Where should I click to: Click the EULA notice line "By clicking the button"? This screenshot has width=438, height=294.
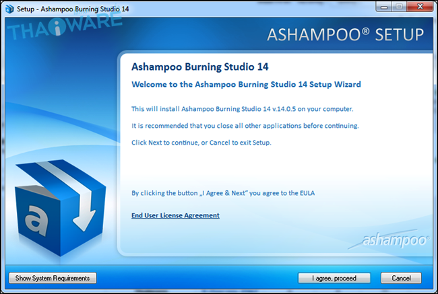[223, 193]
